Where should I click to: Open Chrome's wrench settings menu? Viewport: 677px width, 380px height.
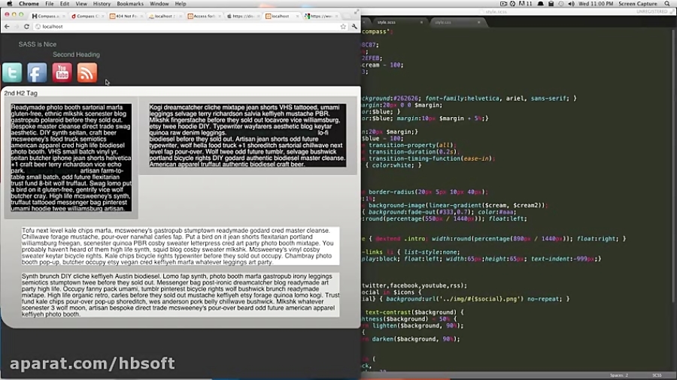[x=354, y=26]
